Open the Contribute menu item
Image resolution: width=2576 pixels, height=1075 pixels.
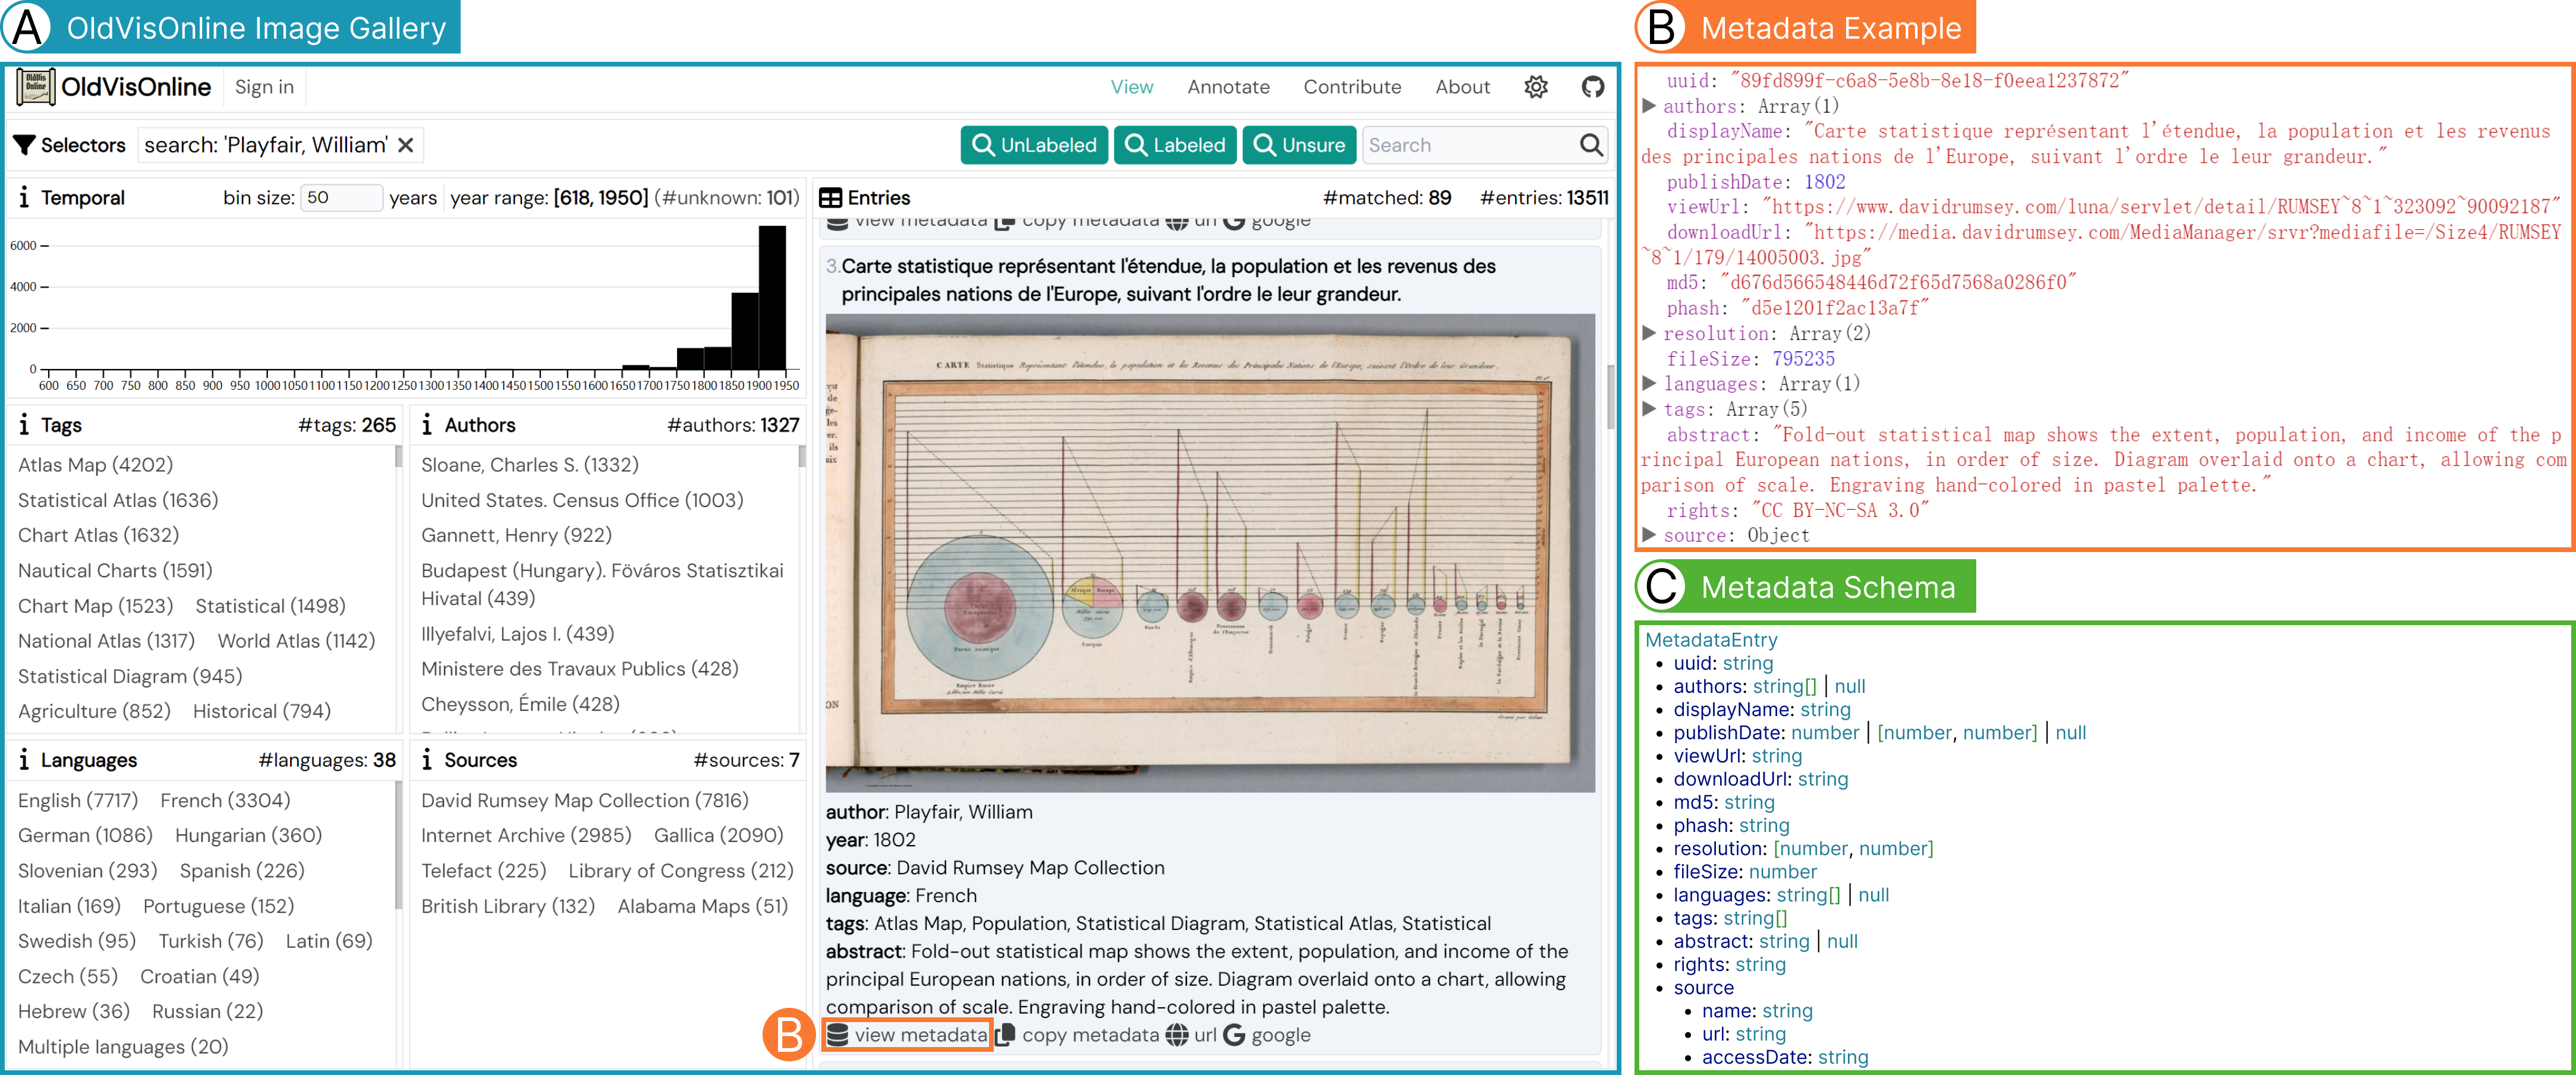1352,87
